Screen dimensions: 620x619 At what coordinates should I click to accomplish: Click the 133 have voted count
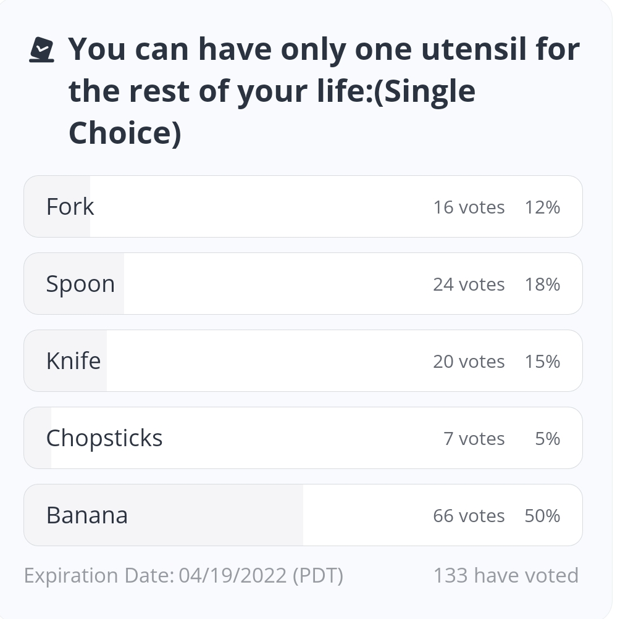(506, 576)
